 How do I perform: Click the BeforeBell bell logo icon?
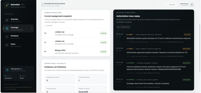(x=6, y=5)
